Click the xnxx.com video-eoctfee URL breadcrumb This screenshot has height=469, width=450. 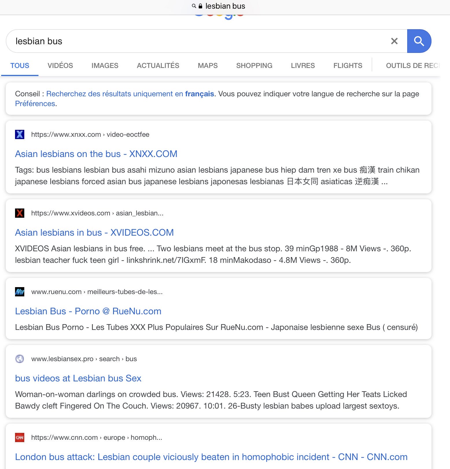pyautogui.click(x=90, y=134)
